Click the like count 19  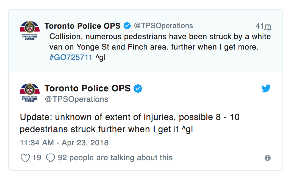pos(37,158)
